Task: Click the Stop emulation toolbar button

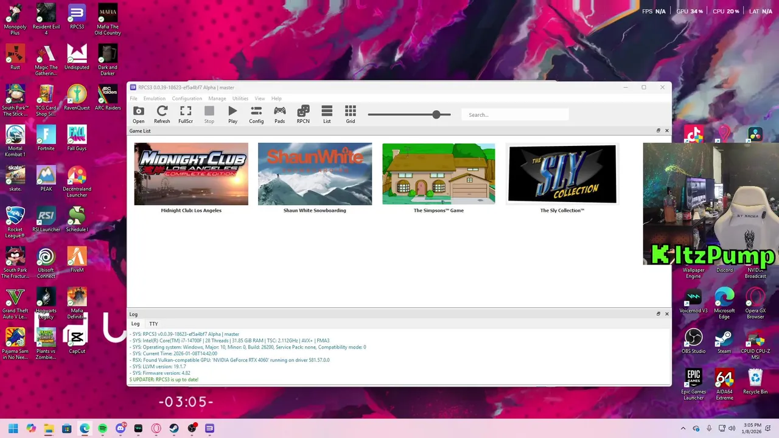Action: 209,114
